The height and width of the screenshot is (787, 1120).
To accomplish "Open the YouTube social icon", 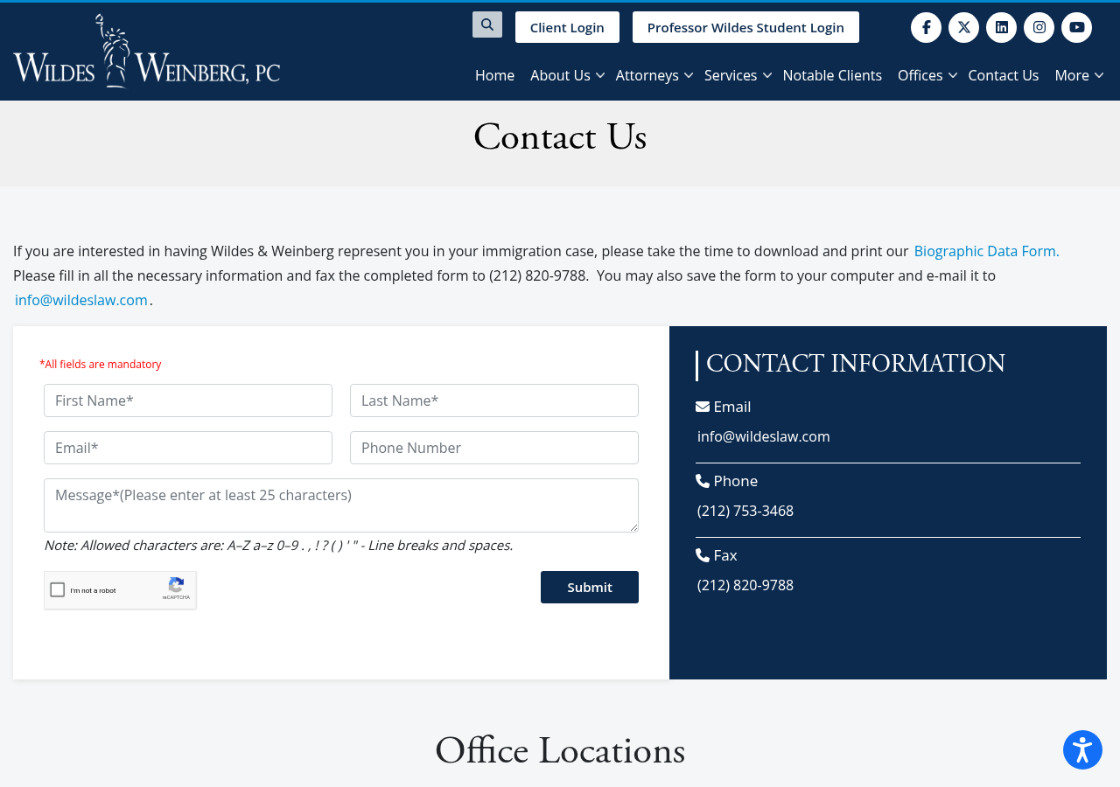I will (1076, 27).
